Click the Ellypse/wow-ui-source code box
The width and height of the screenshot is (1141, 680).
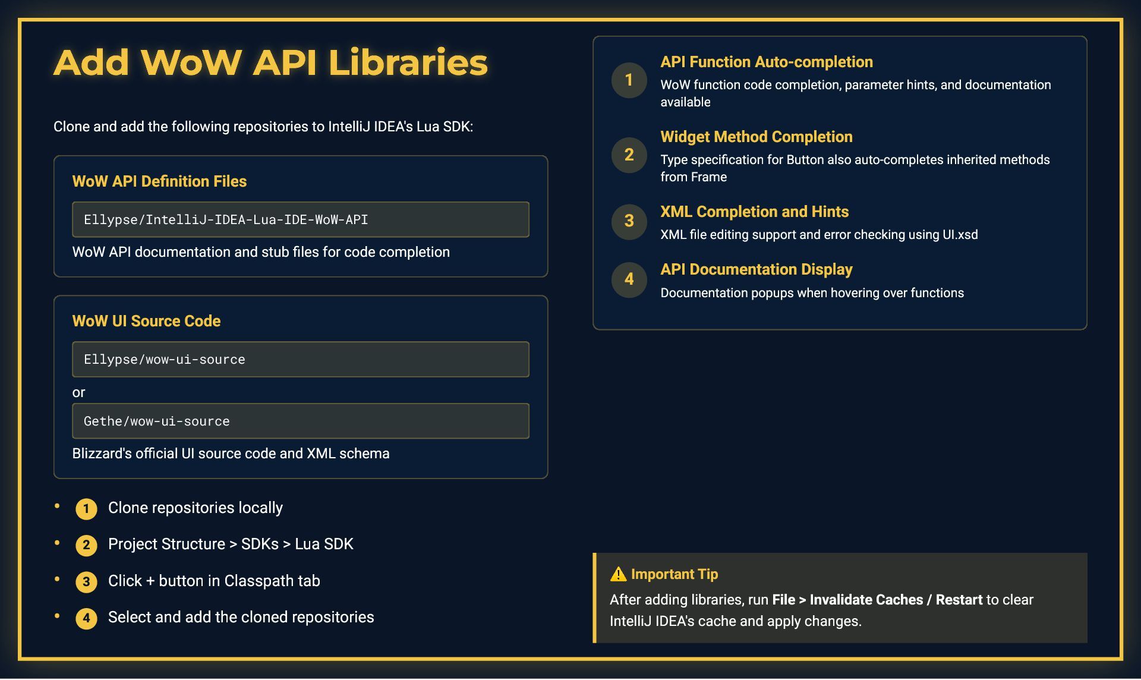pos(300,360)
